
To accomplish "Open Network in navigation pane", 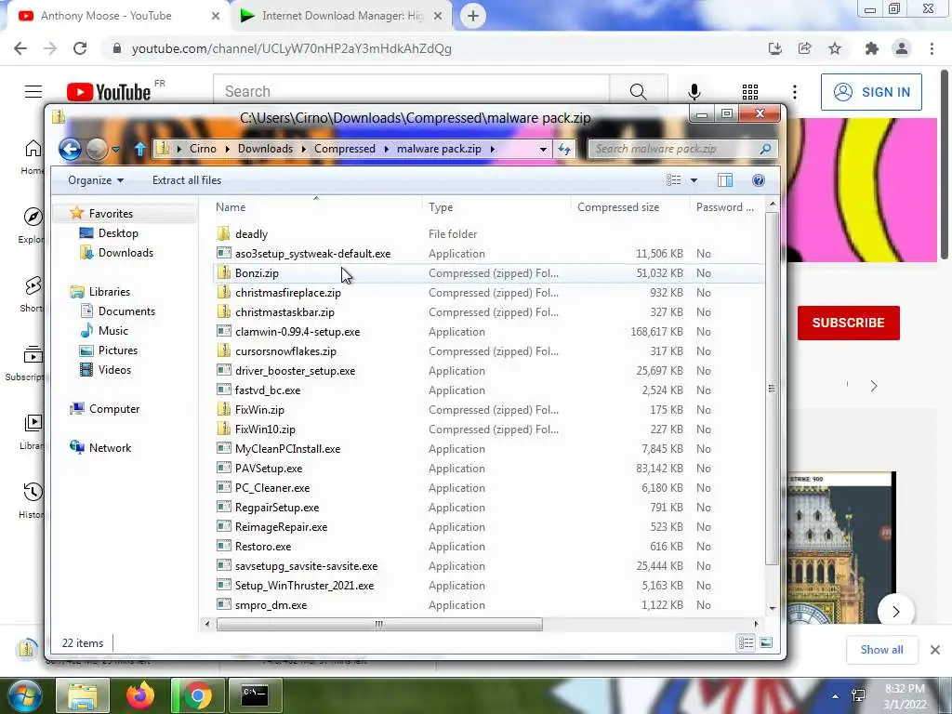I will point(110,447).
